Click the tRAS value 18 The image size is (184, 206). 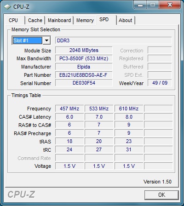tap(69, 141)
